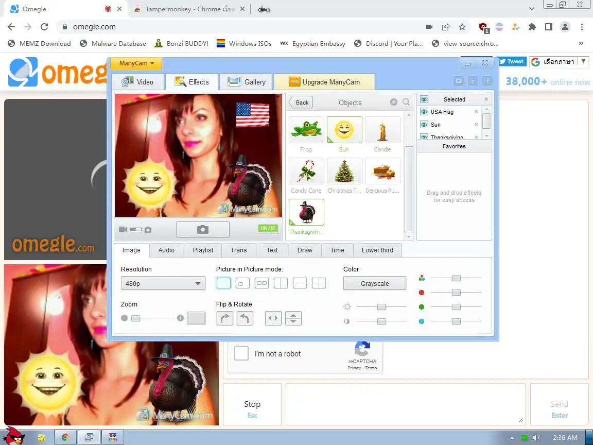
Task: Adjust the brightness slider
Action: coord(381,307)
